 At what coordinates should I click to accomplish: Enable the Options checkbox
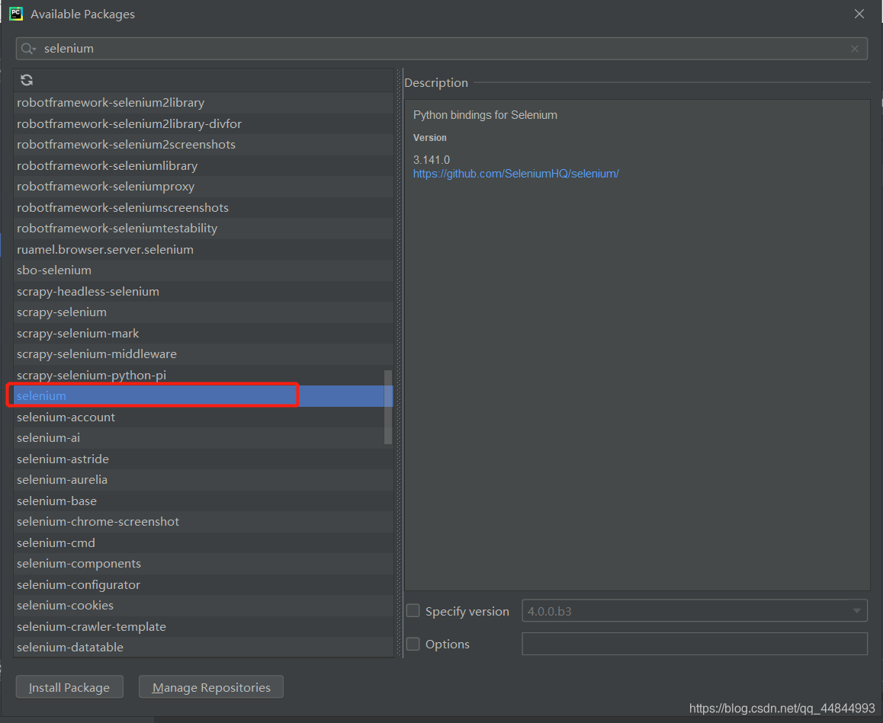point(413,644)
